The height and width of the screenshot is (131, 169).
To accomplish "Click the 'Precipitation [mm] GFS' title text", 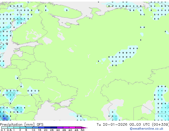I will [x=22, y=125].
